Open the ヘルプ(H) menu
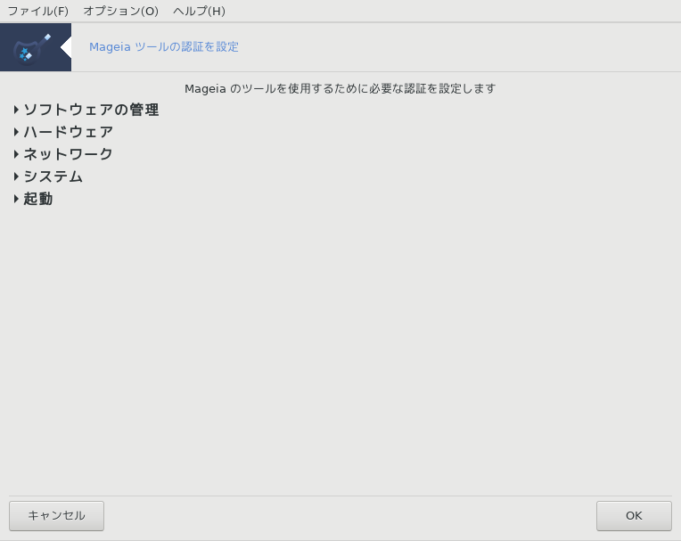The image size is (681, 541). pos(199,11)
